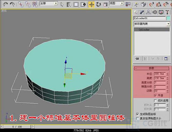The image size is (172, 132).
Task: Select Cylinder in the modifier stack
Action: tap(144, 30)
